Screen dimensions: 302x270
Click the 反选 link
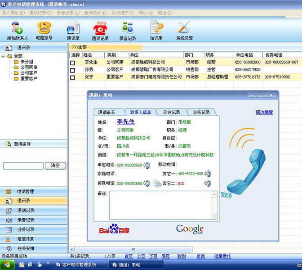pyautogui.click(x=201, y=256)
